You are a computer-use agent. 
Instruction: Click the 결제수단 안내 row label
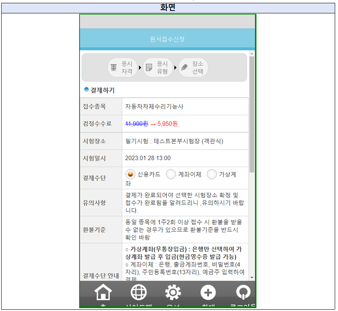(101, 276)
